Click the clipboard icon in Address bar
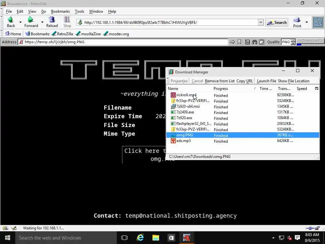The height and width of the screenshot is (244, 325). [x=262, y=42]
